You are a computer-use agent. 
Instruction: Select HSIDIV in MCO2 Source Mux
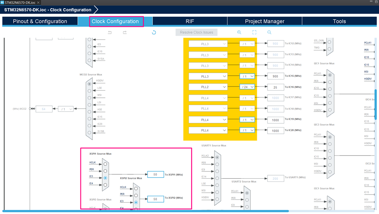tap(89, 84)
